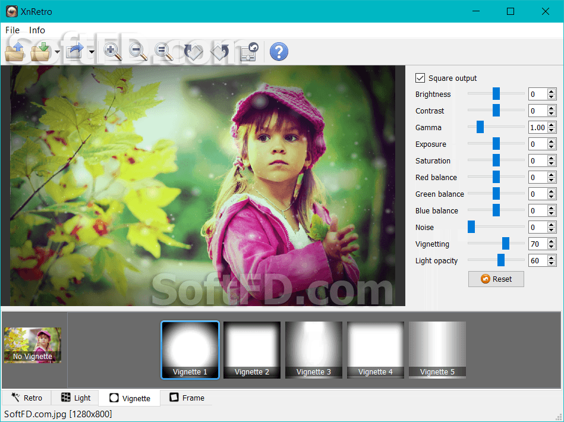
Task: Click the Exposure slider handle
Action: pyautogui.click(x=496, y=144)
